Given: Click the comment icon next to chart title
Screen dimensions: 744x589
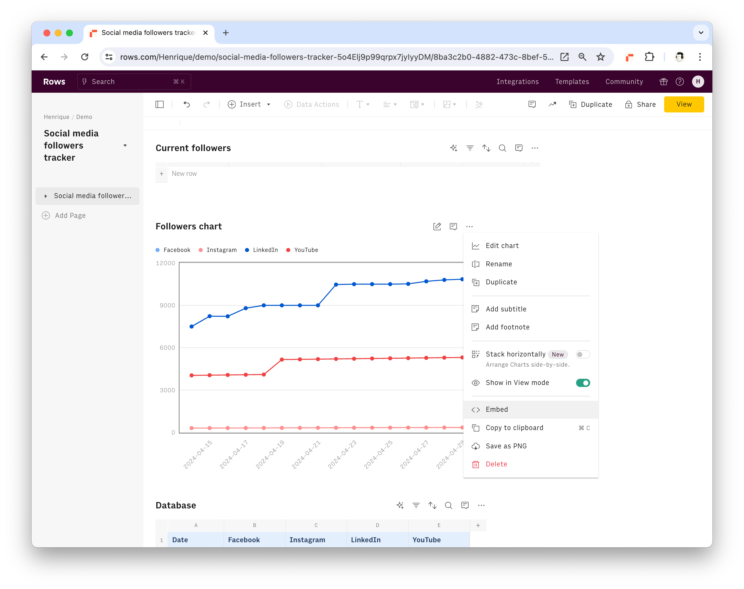Looking at the screenshot, I should pyautogui.click(x=454, y=227).
